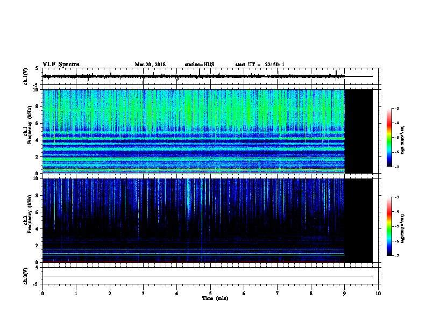
Task: Click the date text "Mar.20, 2018"
Action: (150, 65)
